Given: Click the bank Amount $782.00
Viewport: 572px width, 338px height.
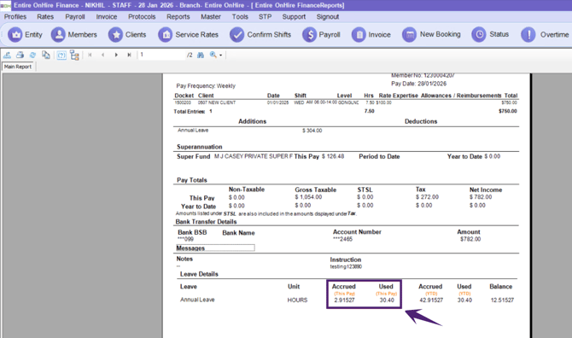Looking at the screenshot, I should (x=470, y=239).
